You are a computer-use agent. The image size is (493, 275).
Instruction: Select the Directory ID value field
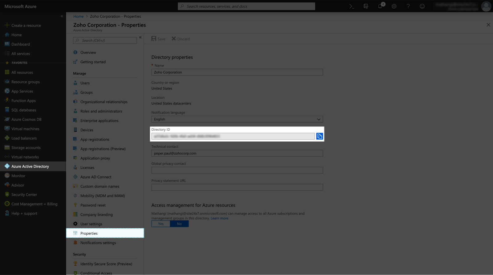(x=233, y=136)
